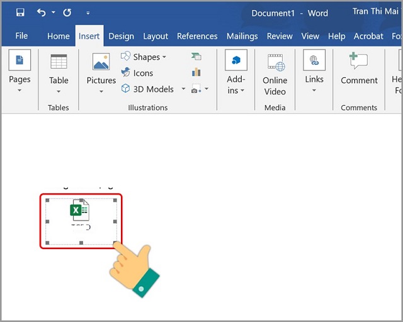Open the Table dropdown

pos(59,91)
